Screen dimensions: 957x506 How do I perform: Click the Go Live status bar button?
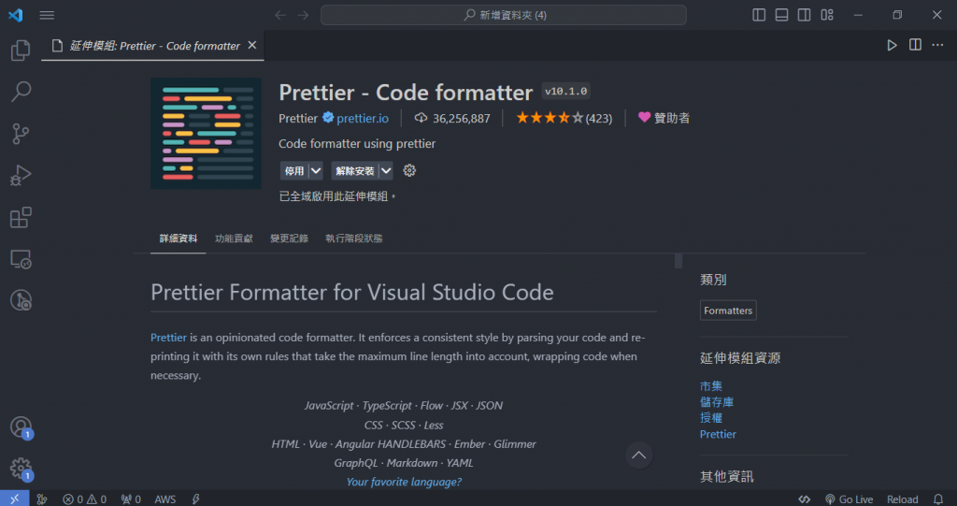(x=848, y=499)
